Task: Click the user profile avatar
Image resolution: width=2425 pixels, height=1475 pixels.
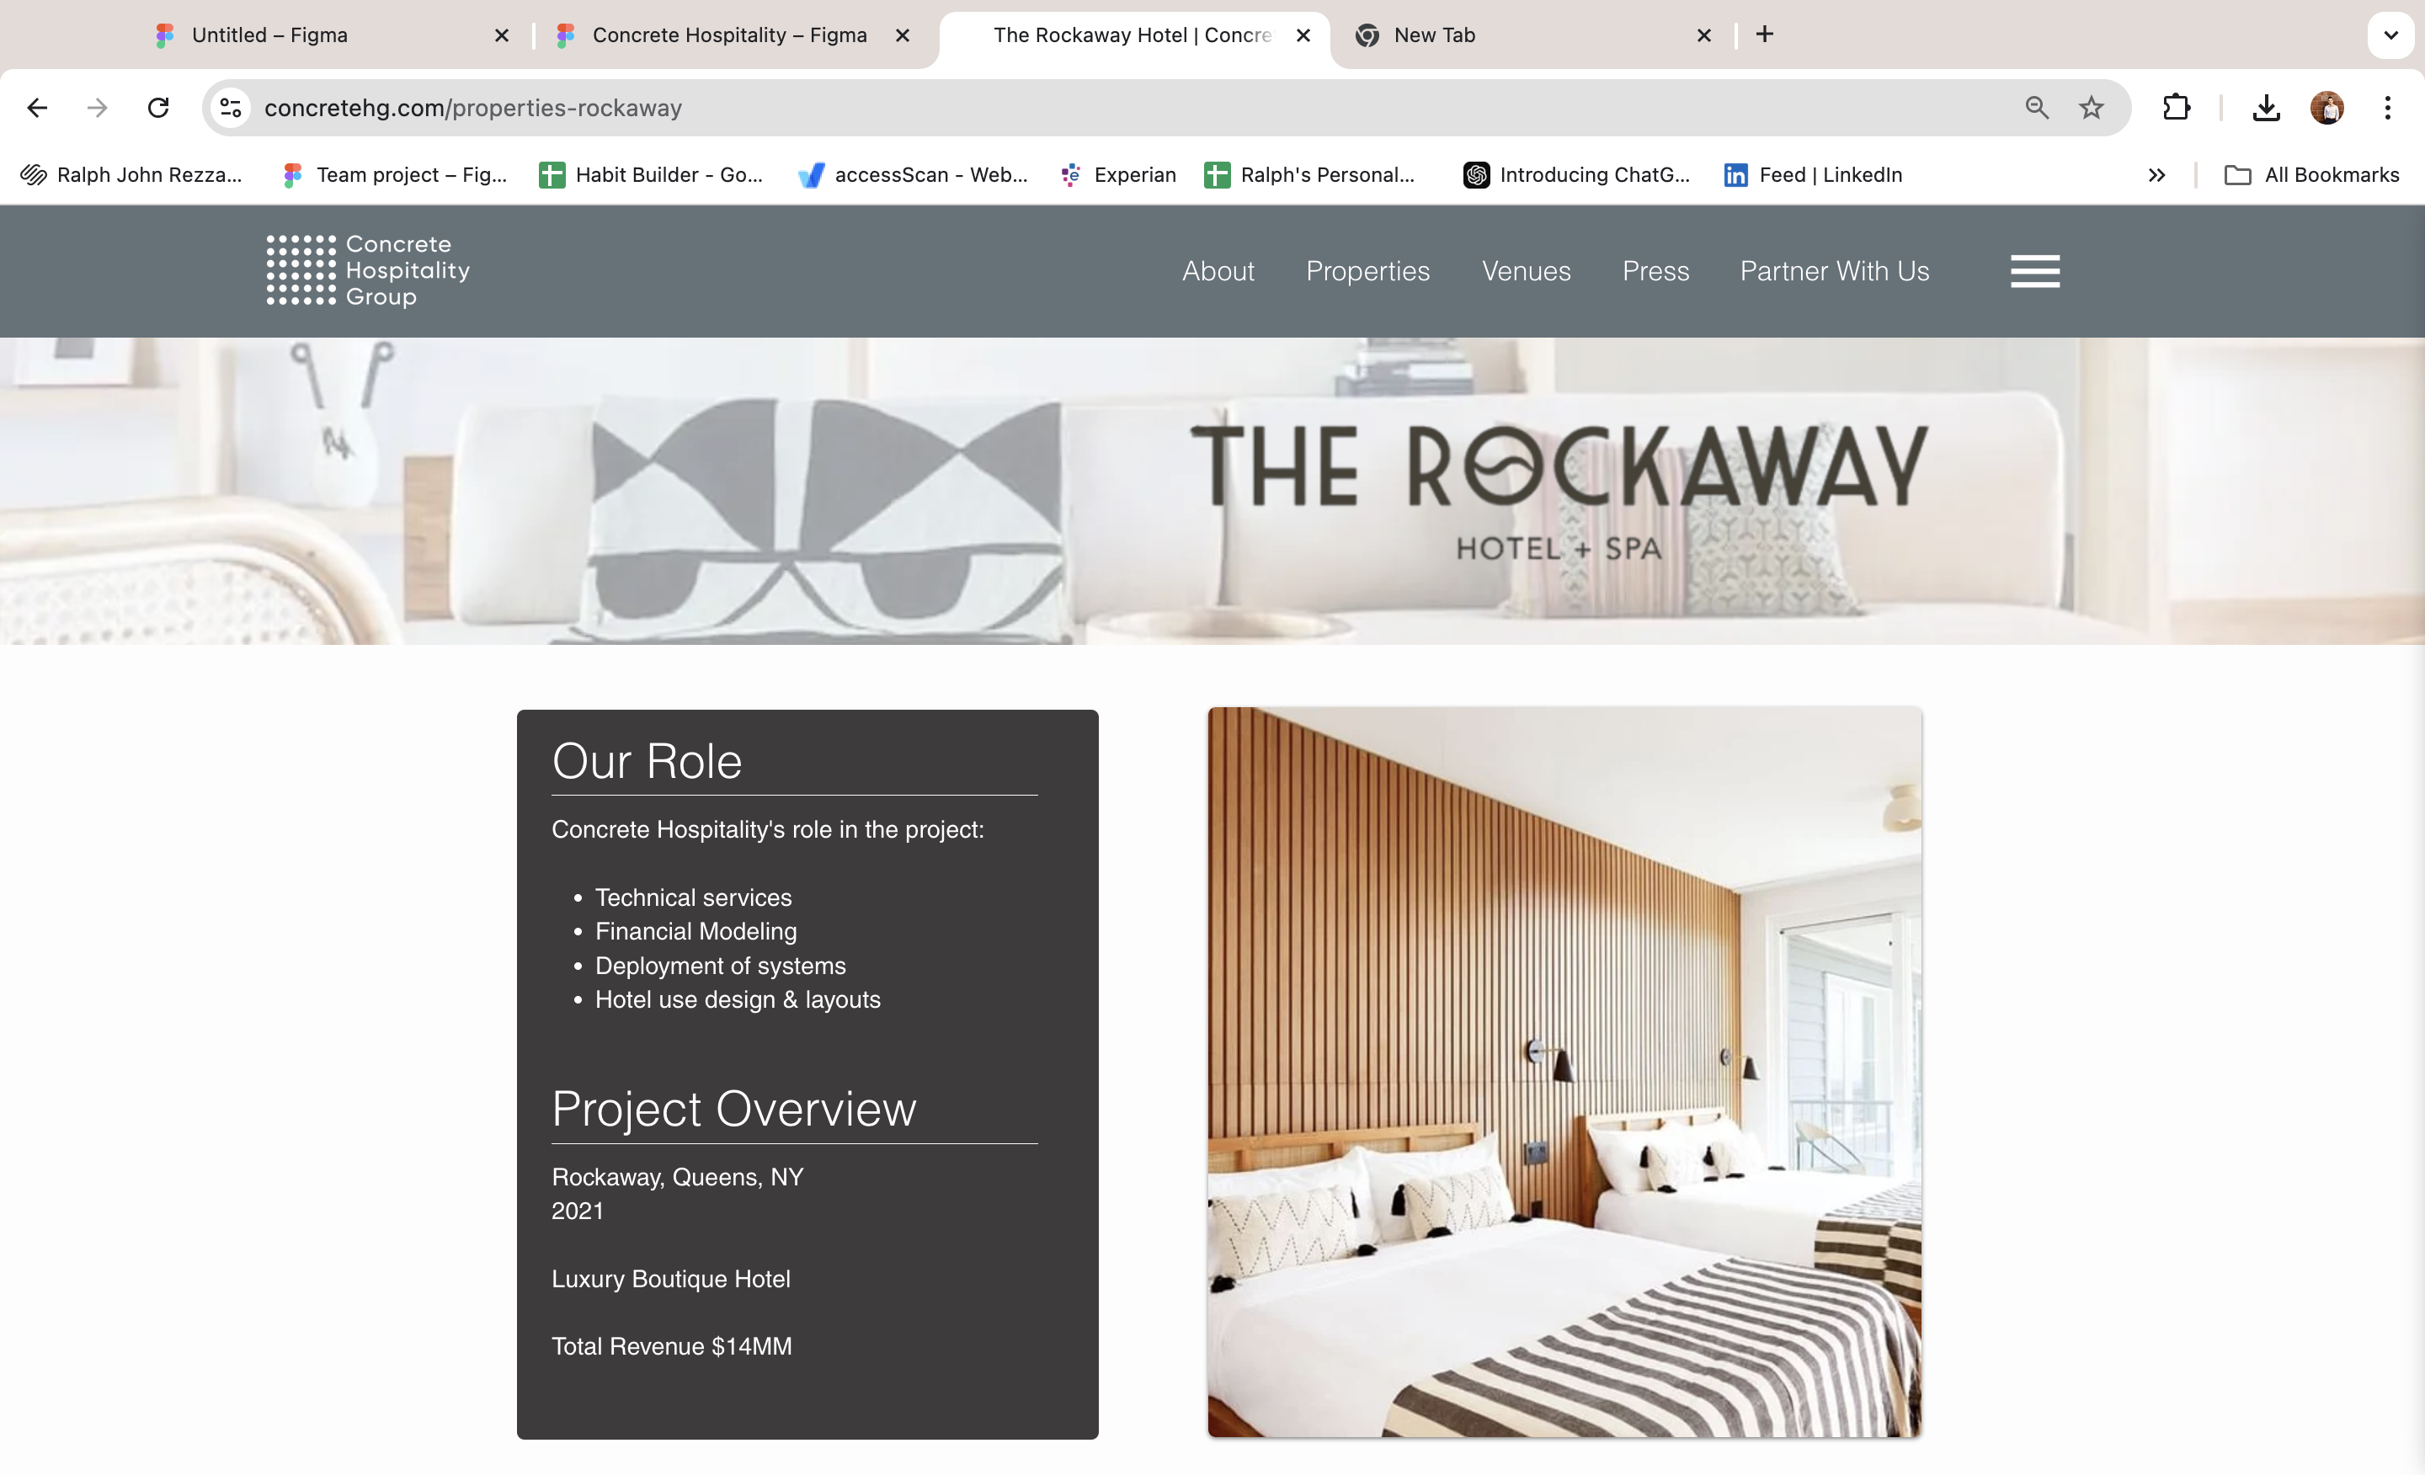Action: (2326, 107)
